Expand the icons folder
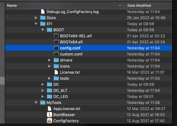Screen dimensions: 177x126 pos(49,66)
